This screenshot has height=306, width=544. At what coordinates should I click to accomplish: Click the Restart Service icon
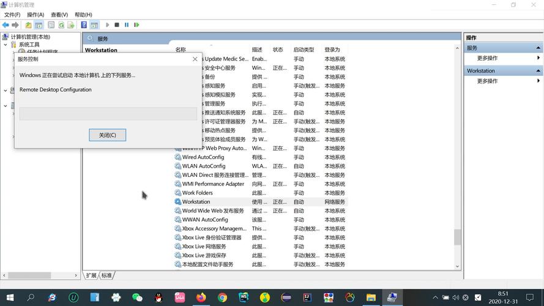coord(136,25)
